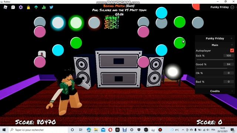The image size is (237, 133).
Task: Open the Mail app from taskbar
Action: click(103, 130)
